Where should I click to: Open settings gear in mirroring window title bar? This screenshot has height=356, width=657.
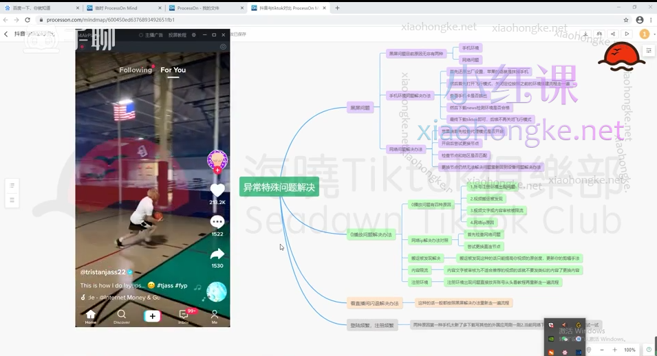pos(193,35)
